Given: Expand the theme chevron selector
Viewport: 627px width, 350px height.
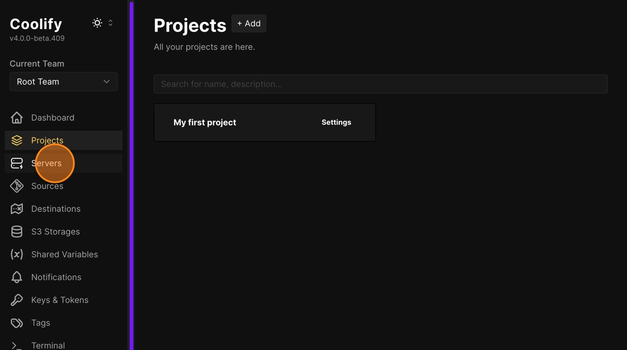Looking at the screenshot, I should click(x=110, y=23).
